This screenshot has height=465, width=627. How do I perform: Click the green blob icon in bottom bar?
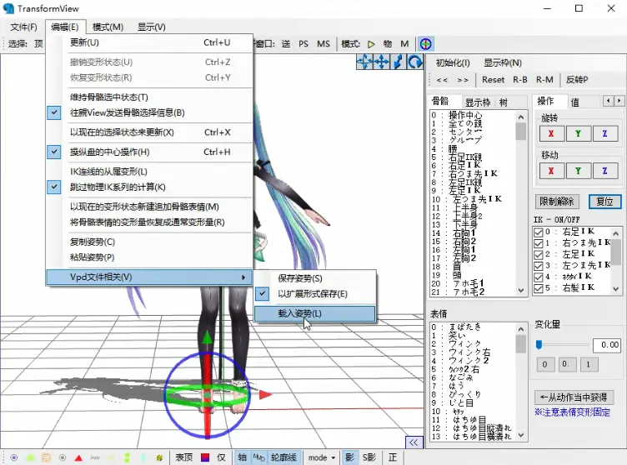pyautogui.click(x=30, y=457)
